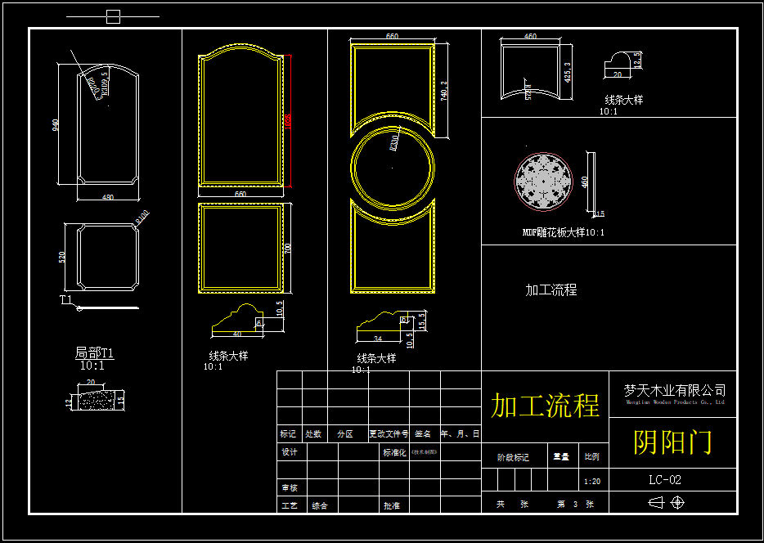764x543 pixels.
Task: Select the MDF雕花板大样10:1 caption
Action: point(563,233)
